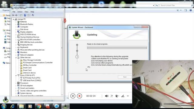
Task: Select Sound, video and game controllers
Action: click(x=33, y=91)
